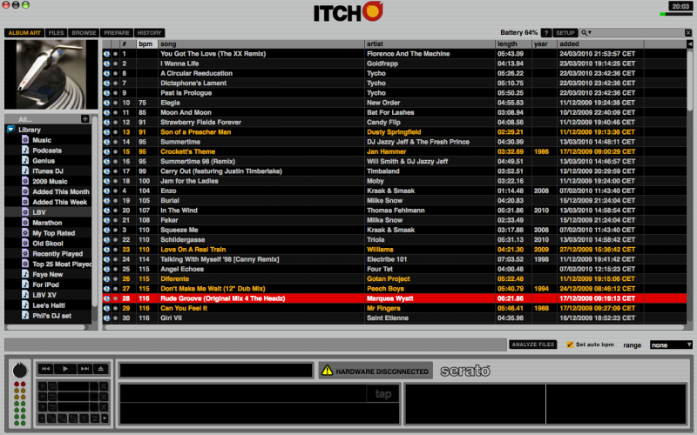Select the song 'Strawberry Fields Forever'
The width and height of the screenshot is (697, 435).
(200, 122)
